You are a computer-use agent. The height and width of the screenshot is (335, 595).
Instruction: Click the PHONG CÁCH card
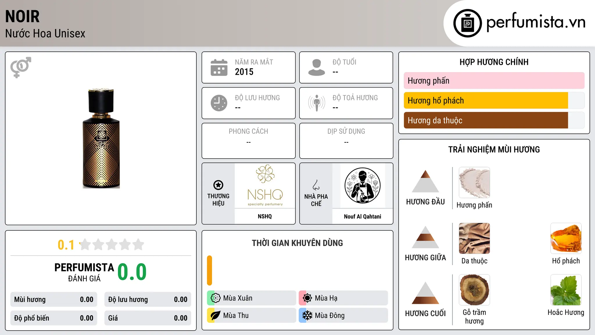click(248, 141)
